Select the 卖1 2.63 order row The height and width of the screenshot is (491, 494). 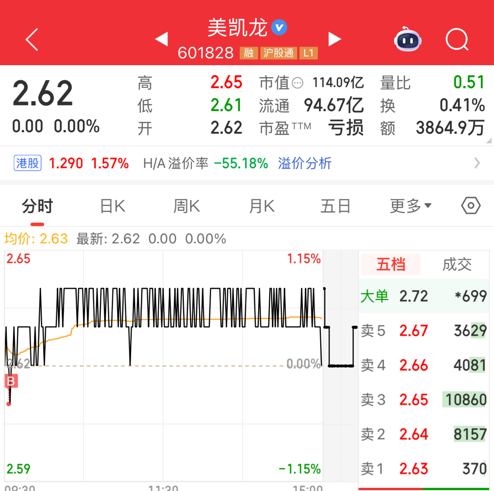pos(424,469)
